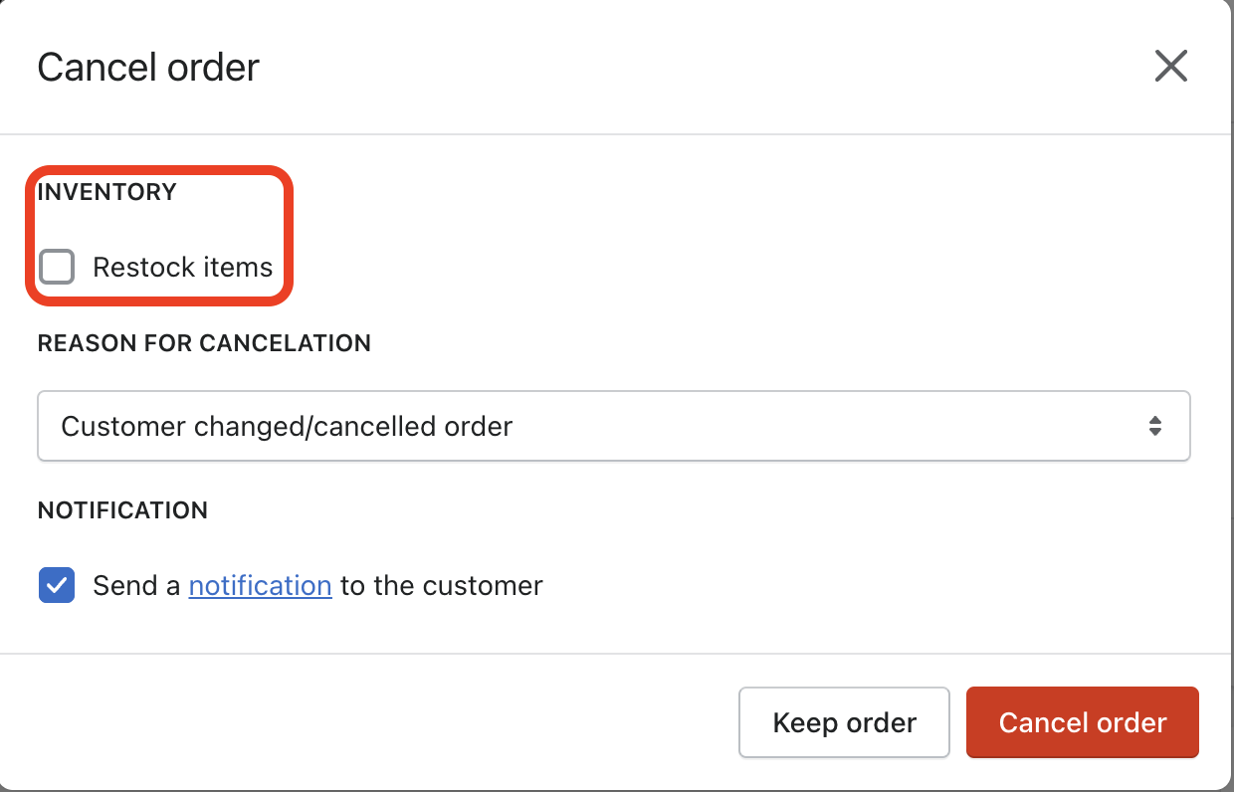Click the white checkmark in the blue box
The height and width of the screenshot is (792, 1234).
[57, 585]
